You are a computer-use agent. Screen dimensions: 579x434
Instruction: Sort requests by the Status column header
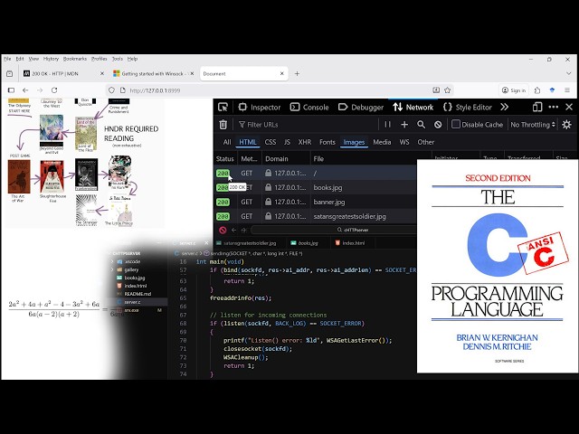tap(225, 159)
